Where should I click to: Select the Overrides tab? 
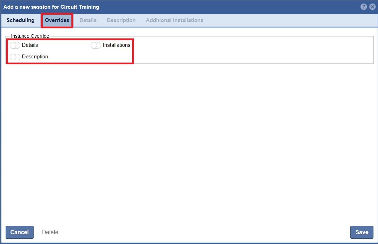57,20
